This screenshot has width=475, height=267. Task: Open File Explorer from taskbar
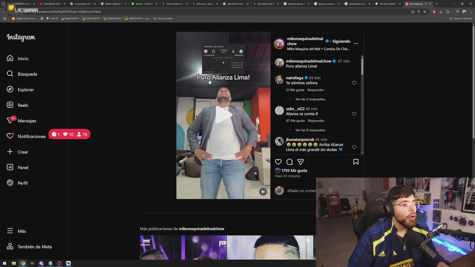click(x=14, y=263)
